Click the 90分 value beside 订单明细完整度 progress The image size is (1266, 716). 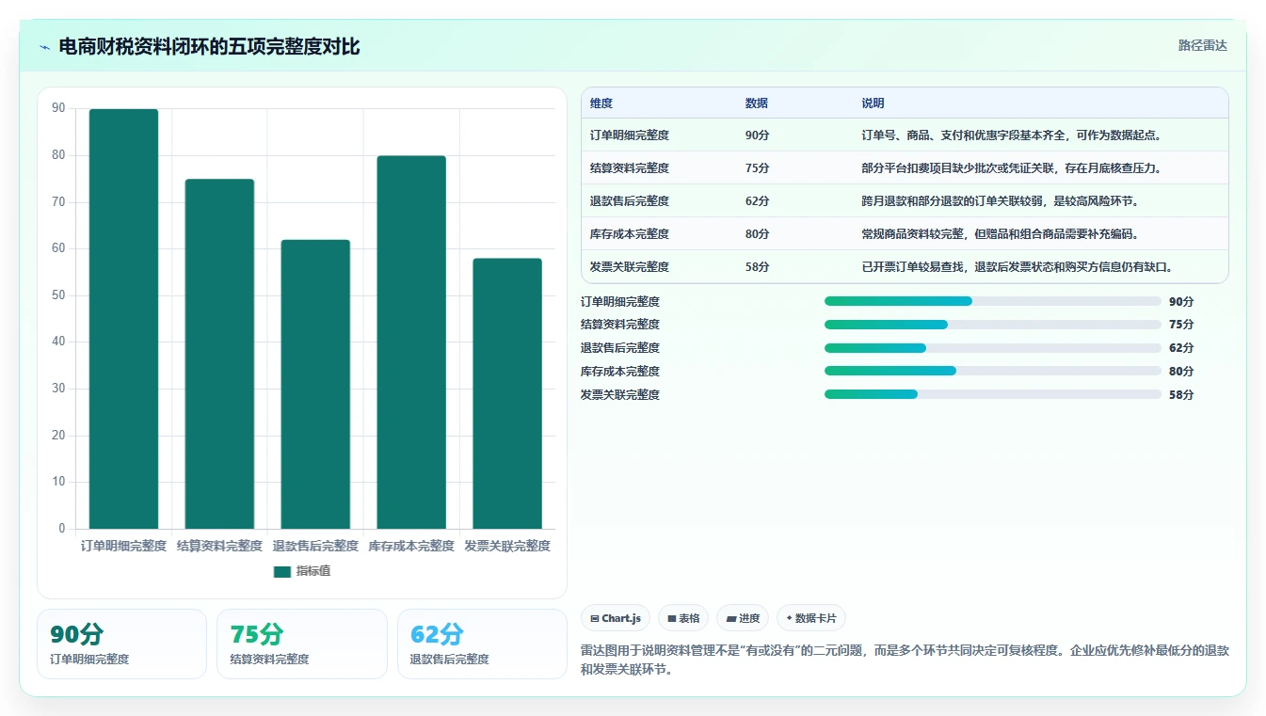click(x=1181, y=302)
